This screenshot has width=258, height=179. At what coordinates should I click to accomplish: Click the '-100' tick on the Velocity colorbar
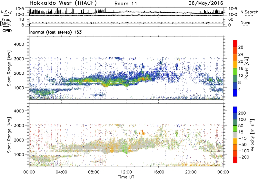point(243,151)
